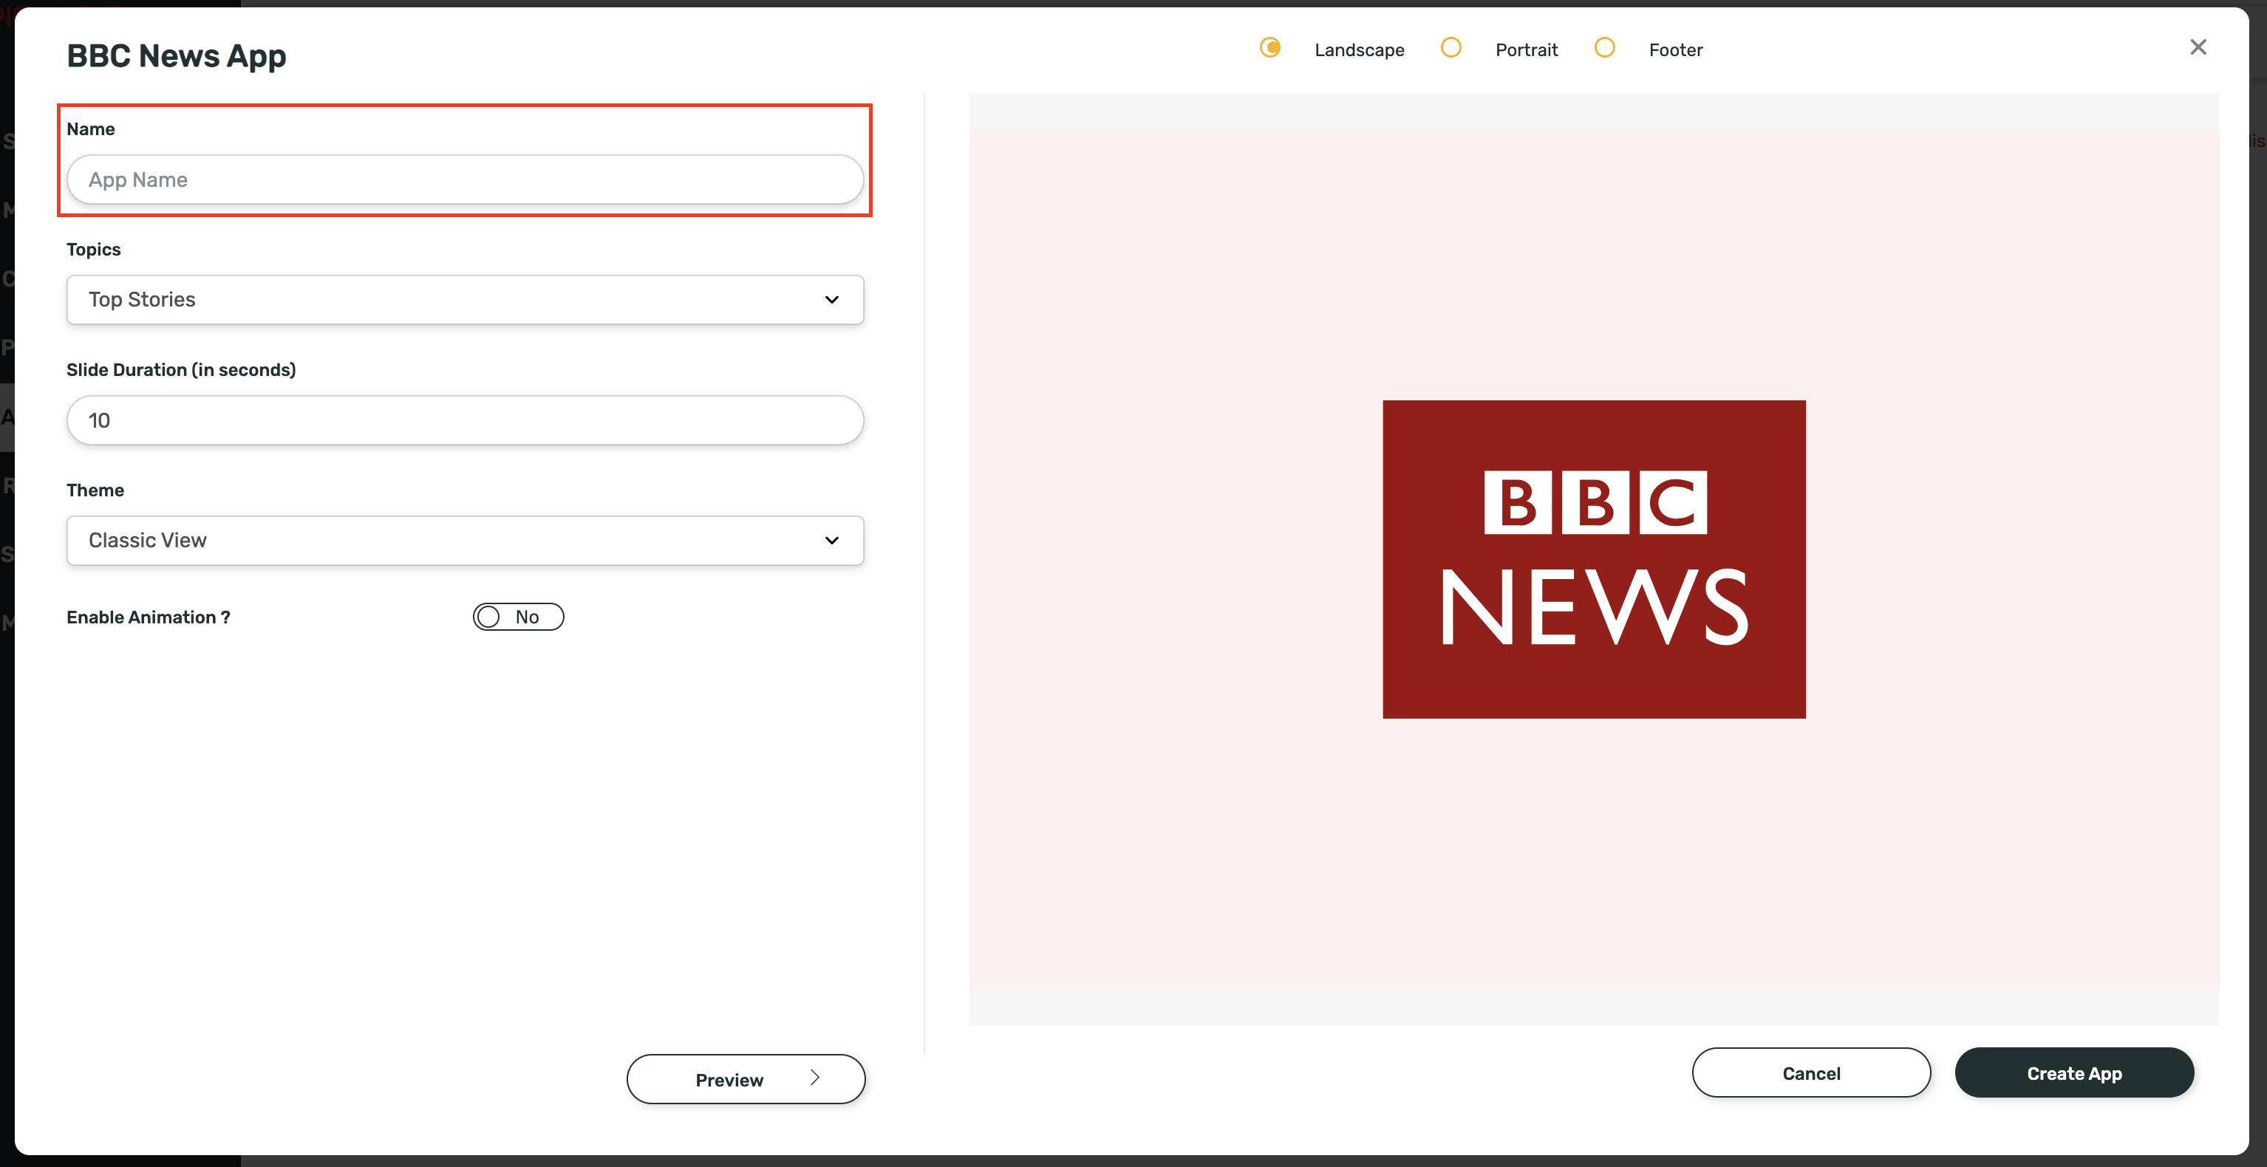Click the BBC News logo thumbnail
Viewport: 2267px width, 1167px height.
[x=1594, y=559]
